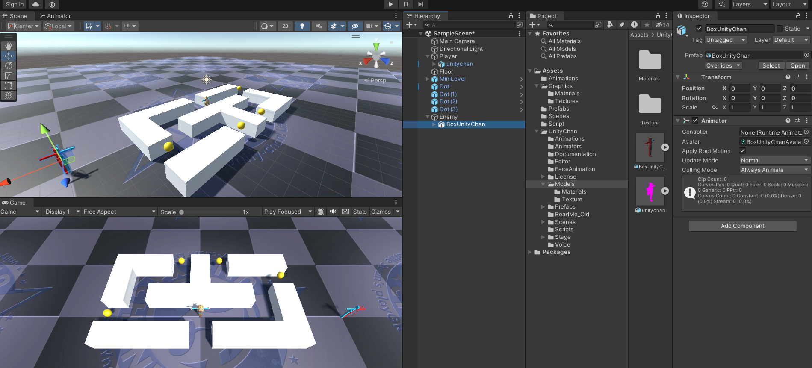Toggle scene lighting bulb icon
The height and width of the screenshot is (368, 812).
point(302,26)
